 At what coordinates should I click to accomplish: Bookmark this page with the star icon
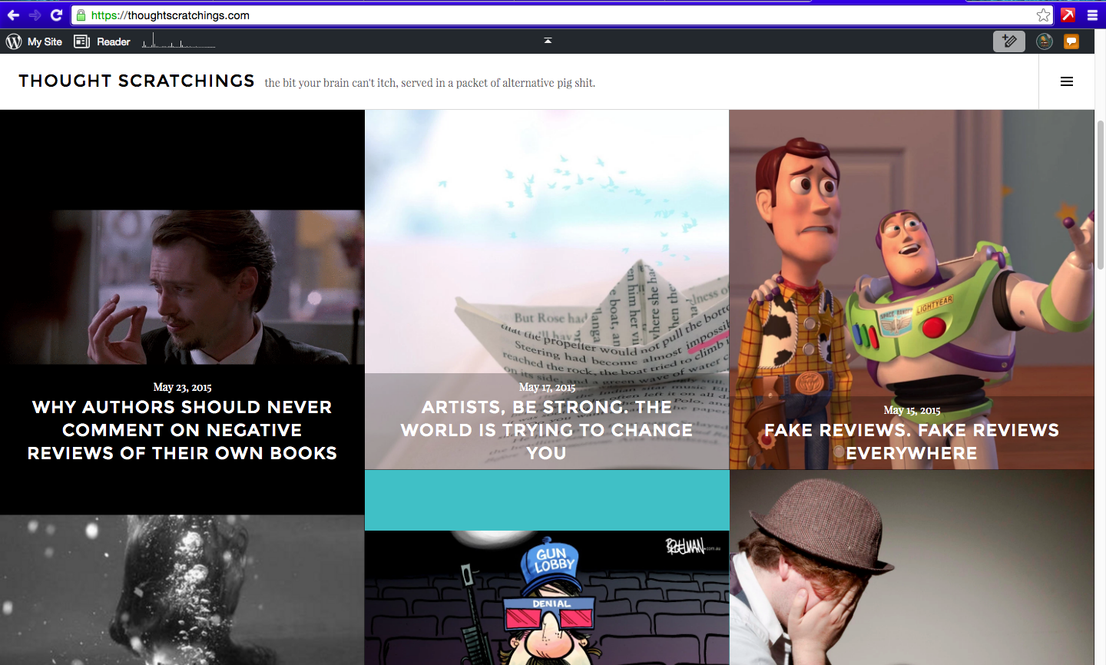1043,15
